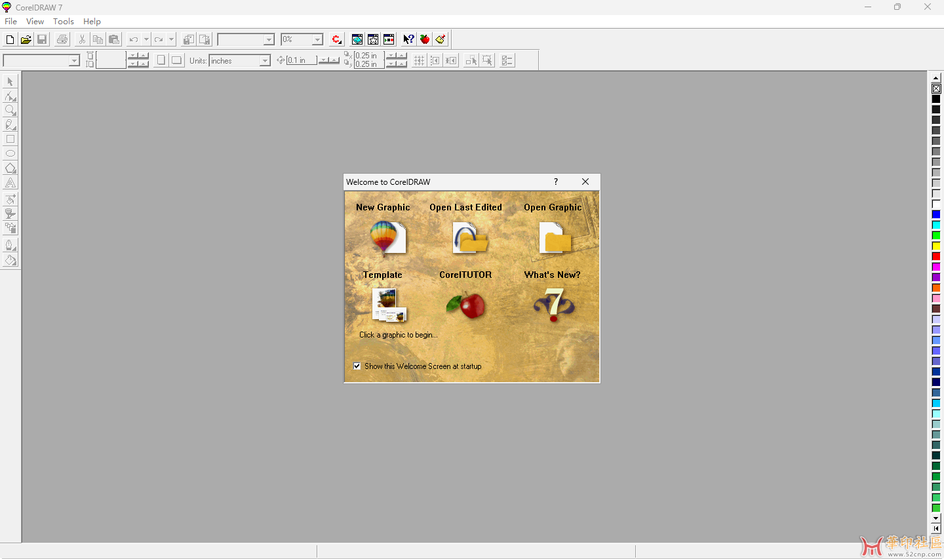Launch CorelTUTOR apple icon in toolbar

pyautogui.click(x=425, y=39)
